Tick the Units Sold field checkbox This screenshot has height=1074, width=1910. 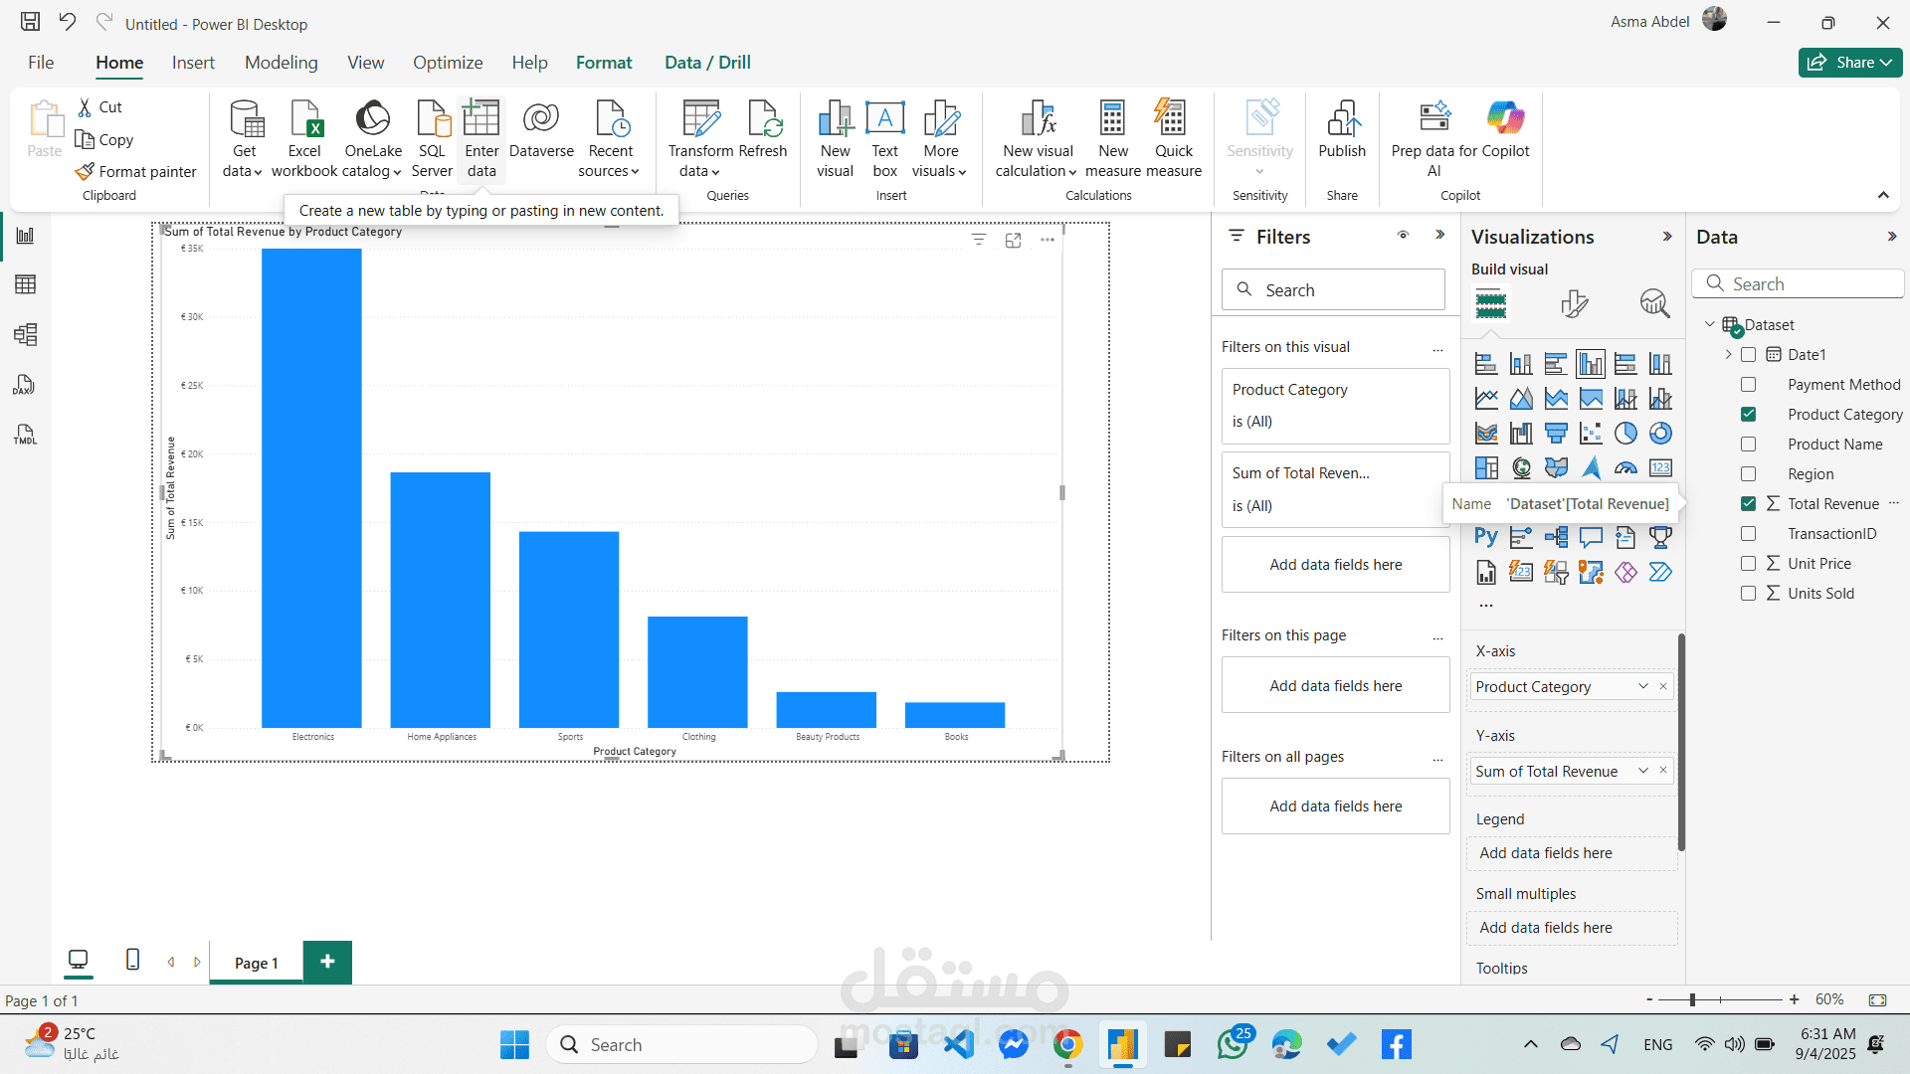[1748, 594]
